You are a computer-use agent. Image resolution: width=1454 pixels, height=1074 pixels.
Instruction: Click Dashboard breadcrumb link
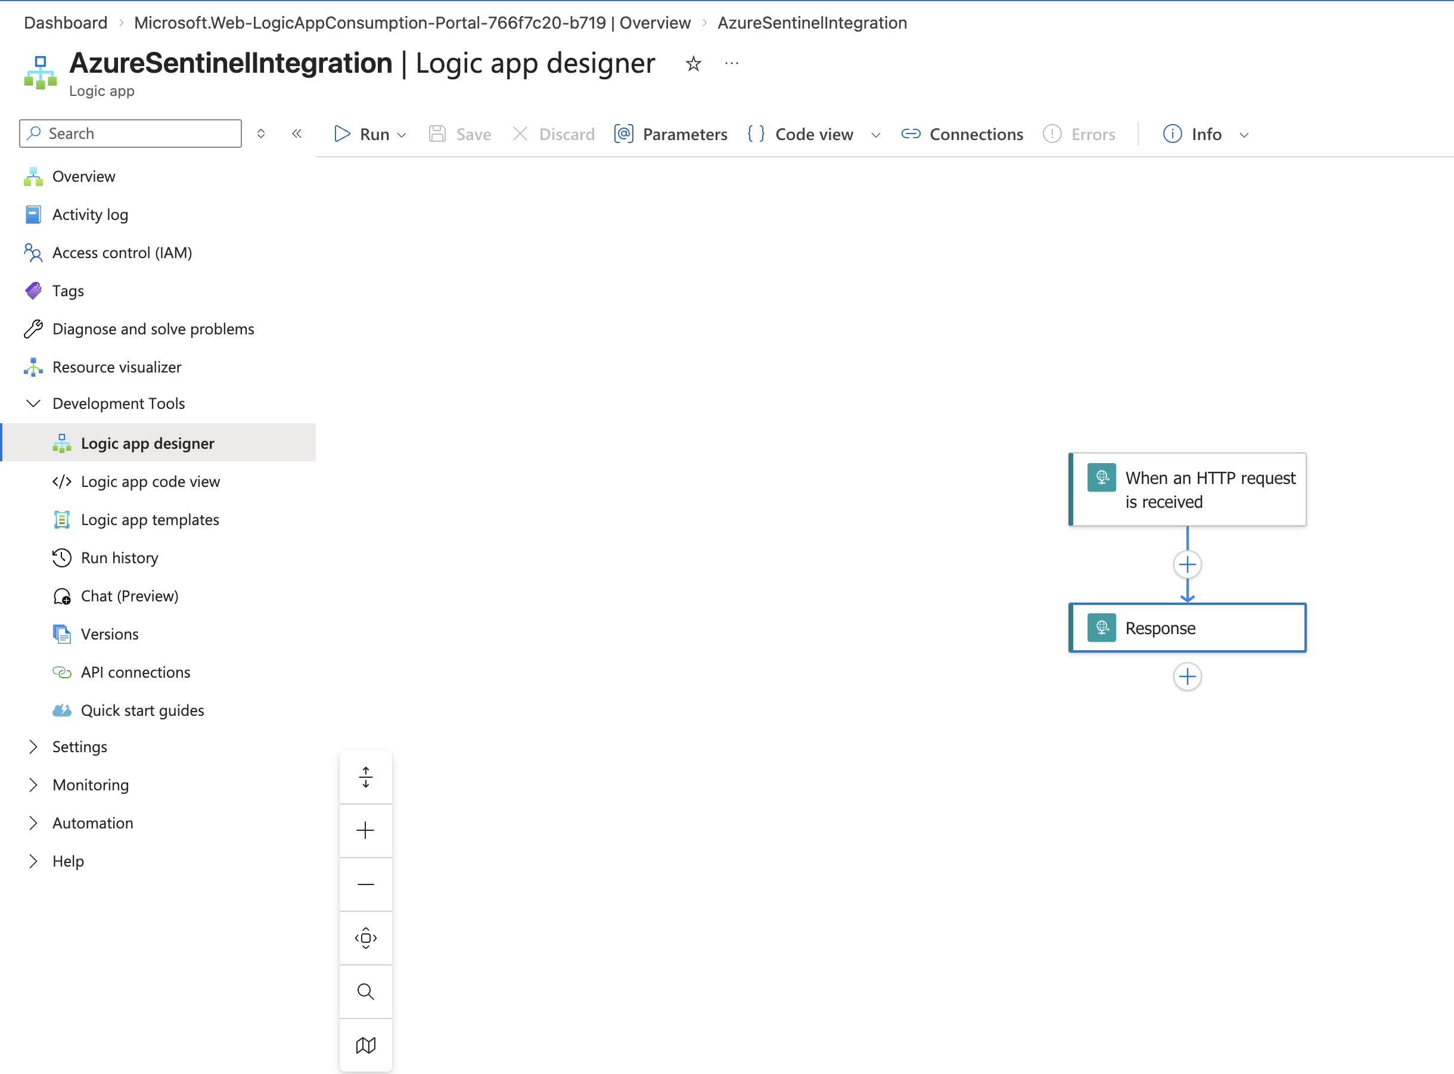coord(66,23)
